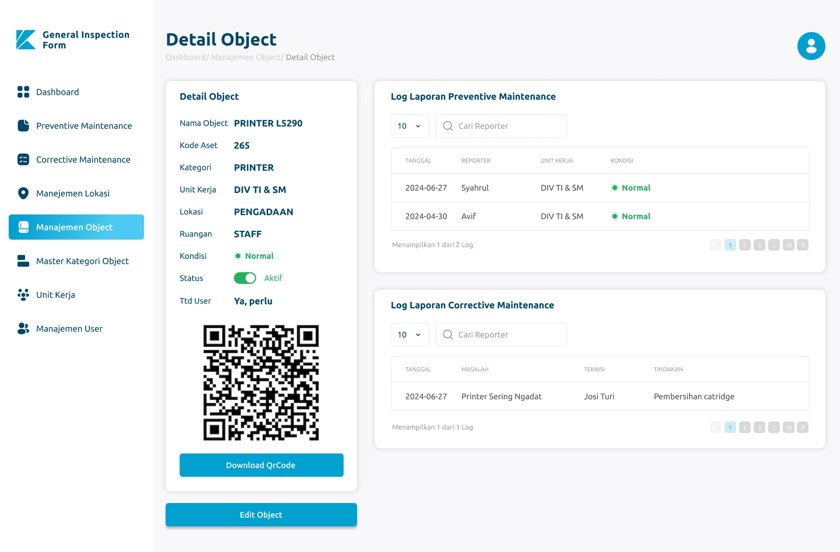
Task: Follow the Dashboard breadcrumb link
Action: coord(185,57)
